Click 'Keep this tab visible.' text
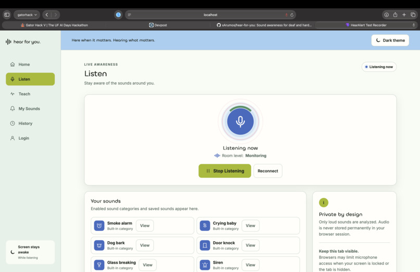Image resolution: width=420 pixels, height=272 pixels. [x=339, y=251]
